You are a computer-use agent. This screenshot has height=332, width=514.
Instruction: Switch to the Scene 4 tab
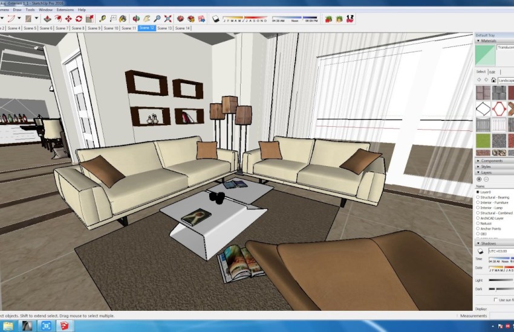(x=14, y=28)
